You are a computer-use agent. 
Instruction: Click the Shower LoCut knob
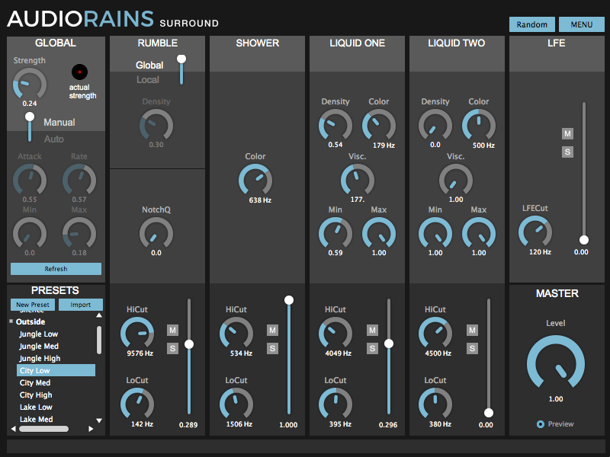(x=236, y=404)
